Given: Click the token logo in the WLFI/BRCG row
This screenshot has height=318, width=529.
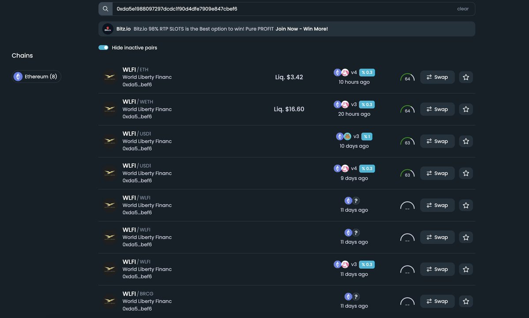Looking at the screenshot, I should (x=110, y=301).
